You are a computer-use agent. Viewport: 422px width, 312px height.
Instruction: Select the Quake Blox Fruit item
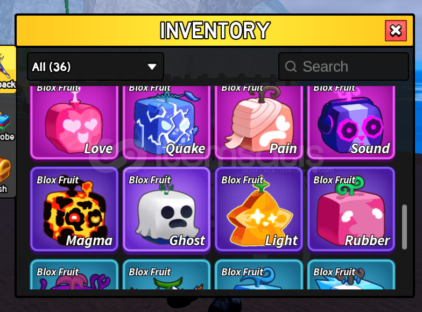pos(167,122)
